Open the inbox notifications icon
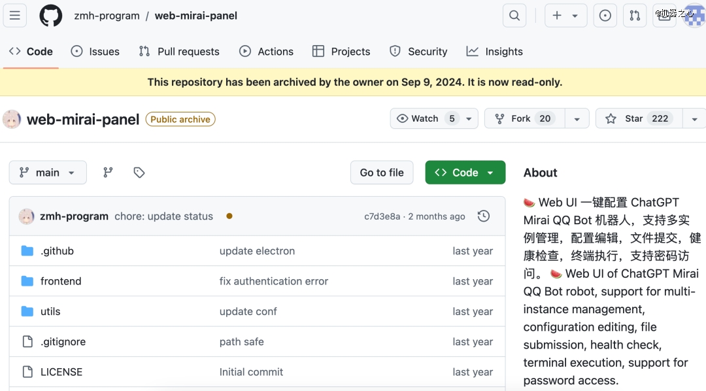Screen dimensions: 706x391 pyautogui.click(x=665, y=15)
